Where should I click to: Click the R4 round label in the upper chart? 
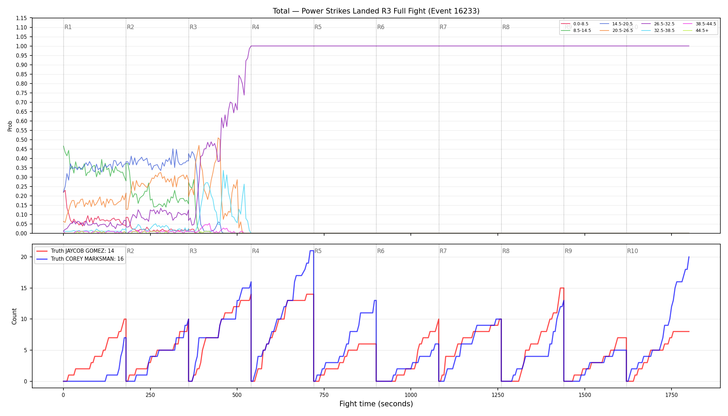tap(255, 27)
